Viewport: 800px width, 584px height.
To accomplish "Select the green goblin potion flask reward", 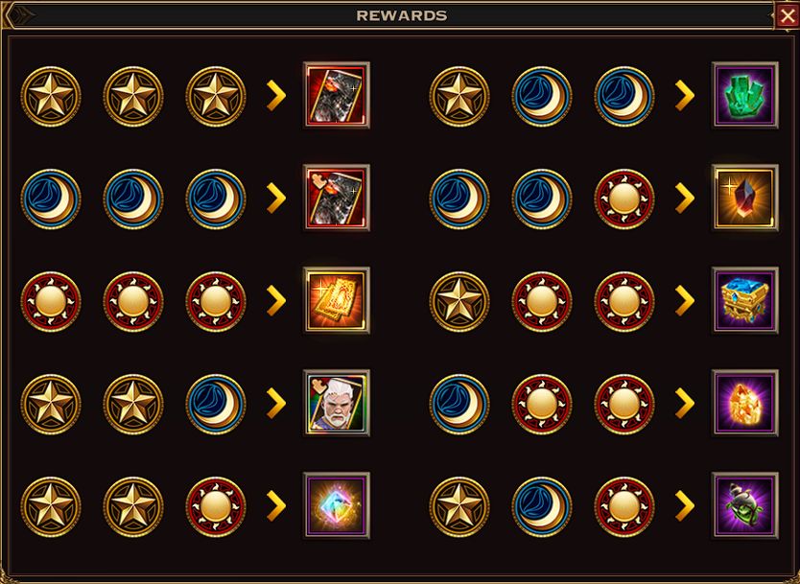I will tap(745, 505).
